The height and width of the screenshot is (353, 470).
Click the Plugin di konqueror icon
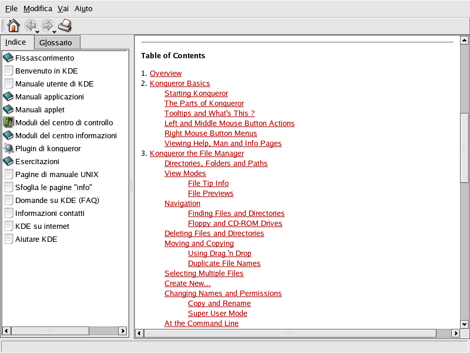point(8,149)
